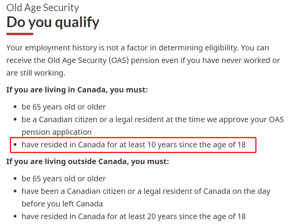Click the bullet dot beside "have been a Canadian citizen"
Image resolution: width=290 pixels, height=224 pixels.
[15, 192]
